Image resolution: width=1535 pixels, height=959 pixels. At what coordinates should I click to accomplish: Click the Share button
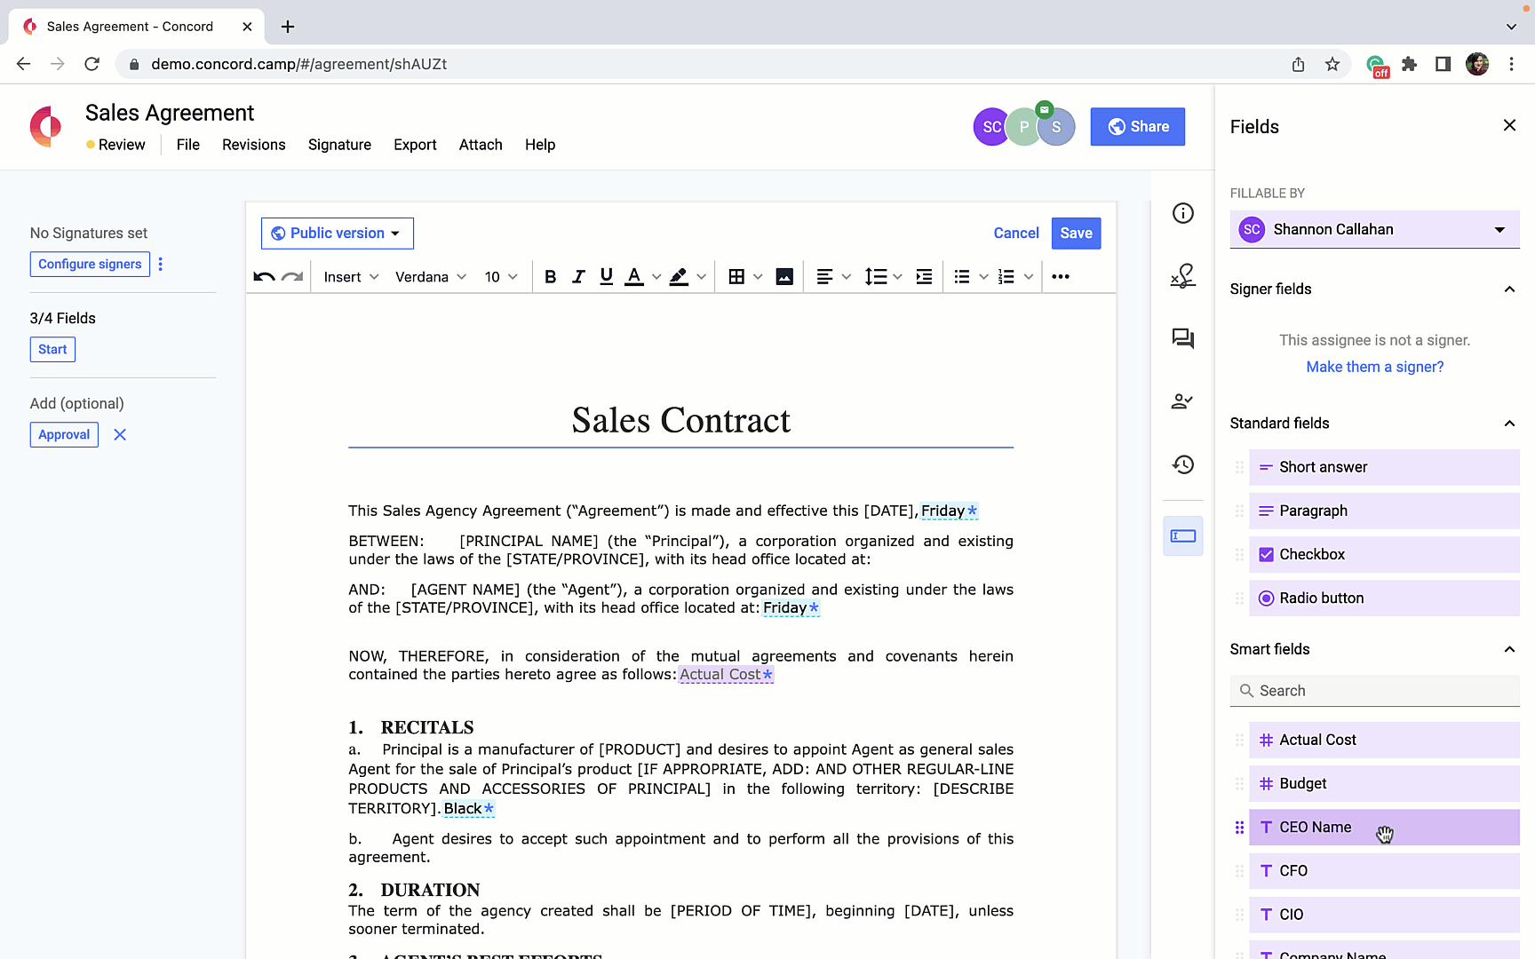[x=1138, y=127]
